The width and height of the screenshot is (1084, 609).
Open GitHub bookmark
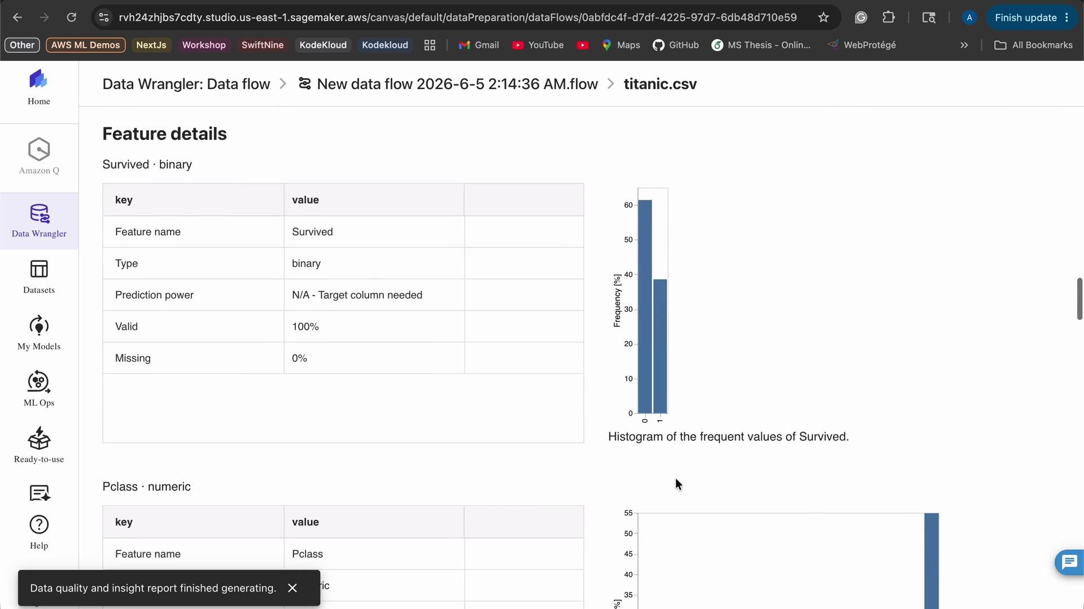click(676, 45)
